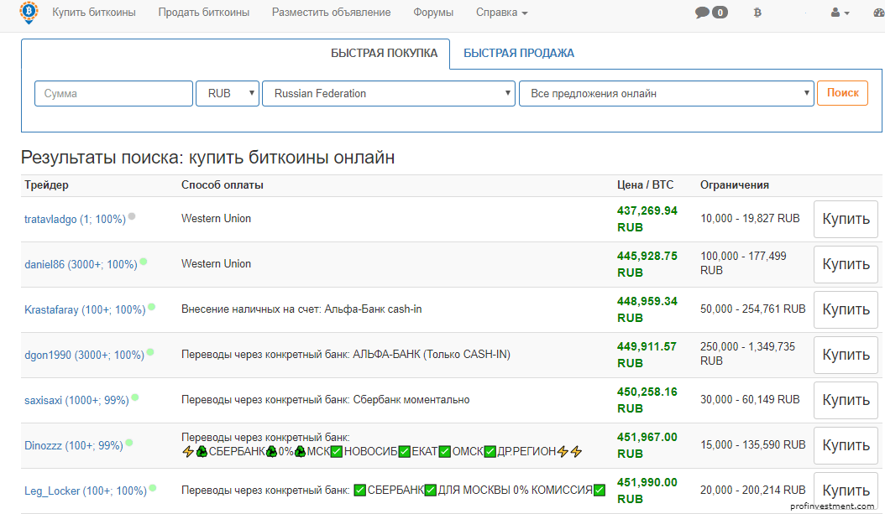885x514 pixels.
Task: Click Купить for the tratavladgo offer
Action: click(846, 219)
